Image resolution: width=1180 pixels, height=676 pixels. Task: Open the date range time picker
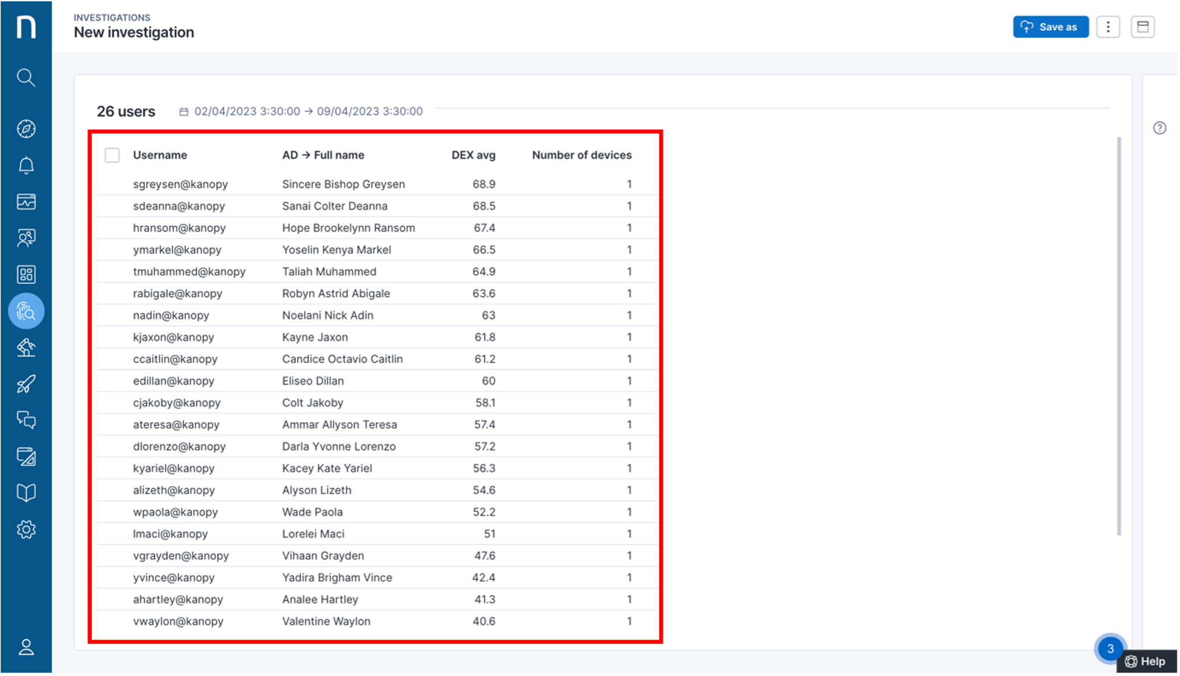click(x=302, y=111)
